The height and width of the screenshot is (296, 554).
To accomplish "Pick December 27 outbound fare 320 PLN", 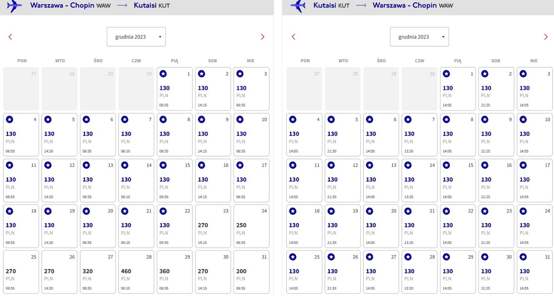I will (x=98, y=272).
